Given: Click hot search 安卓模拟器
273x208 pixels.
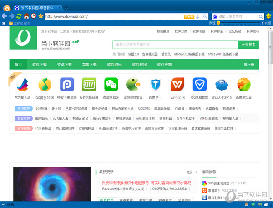Looking at the screenshot, I should click(x=150, y=54).
